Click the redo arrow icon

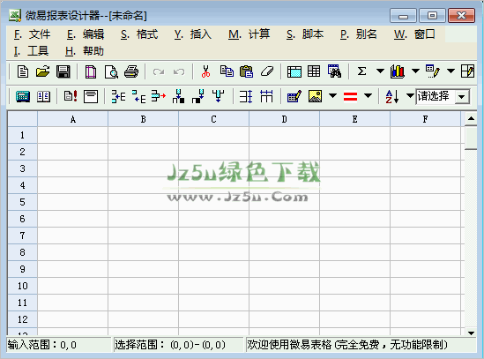point(159,72)
